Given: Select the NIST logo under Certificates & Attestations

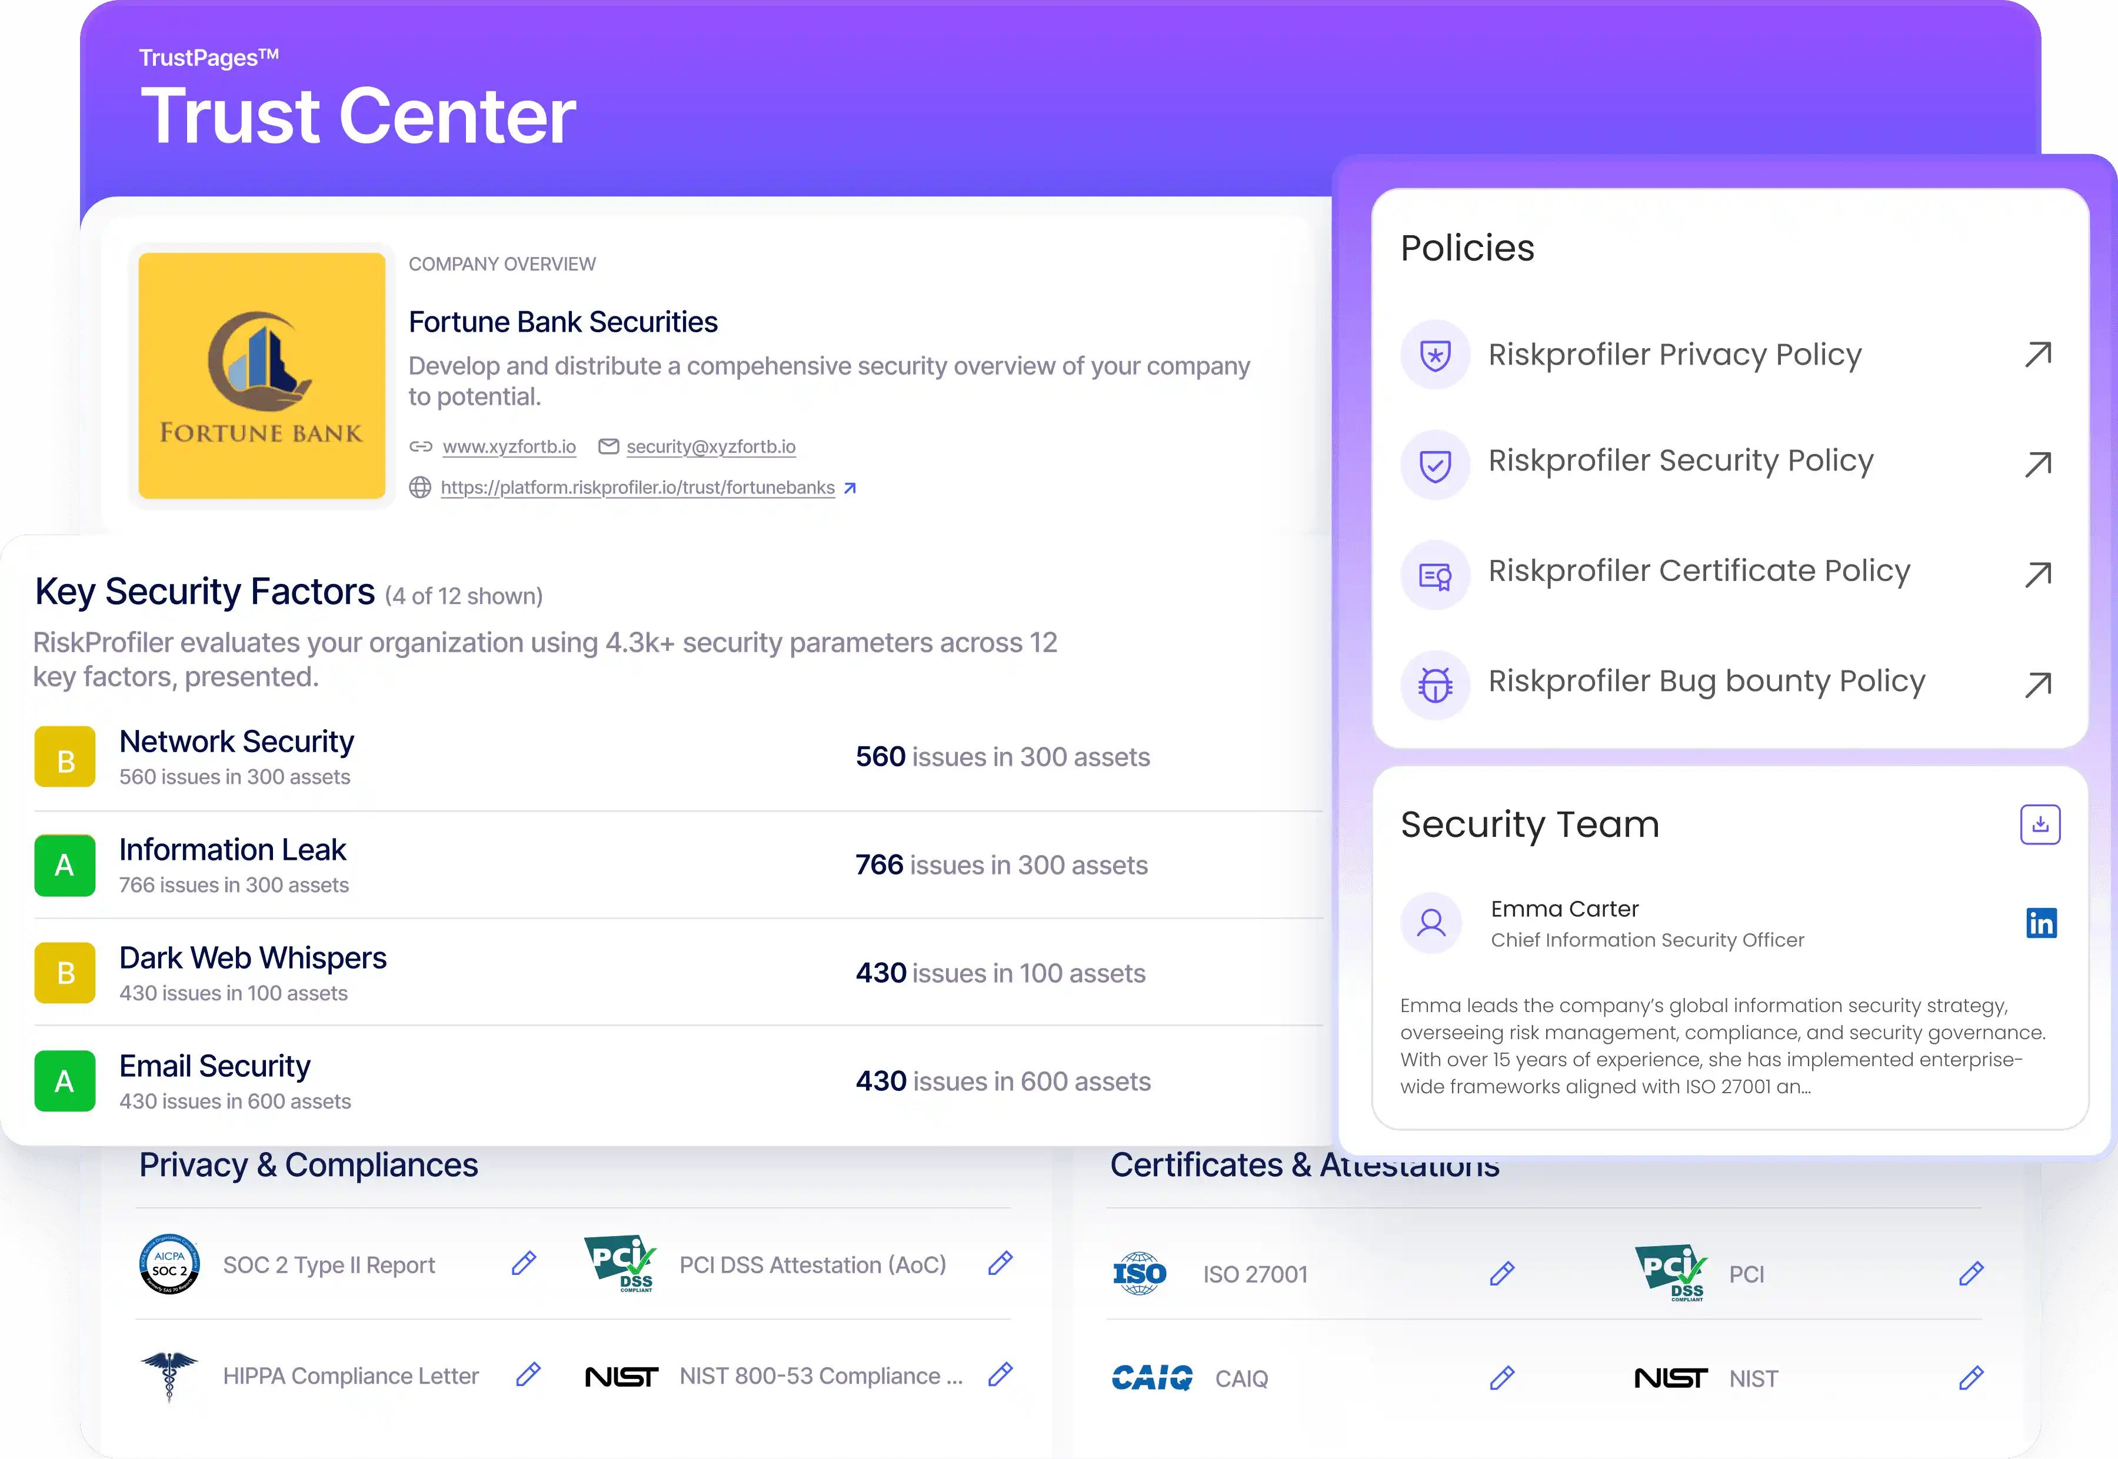Looking at the screenshot, I should (1671, 1378).
